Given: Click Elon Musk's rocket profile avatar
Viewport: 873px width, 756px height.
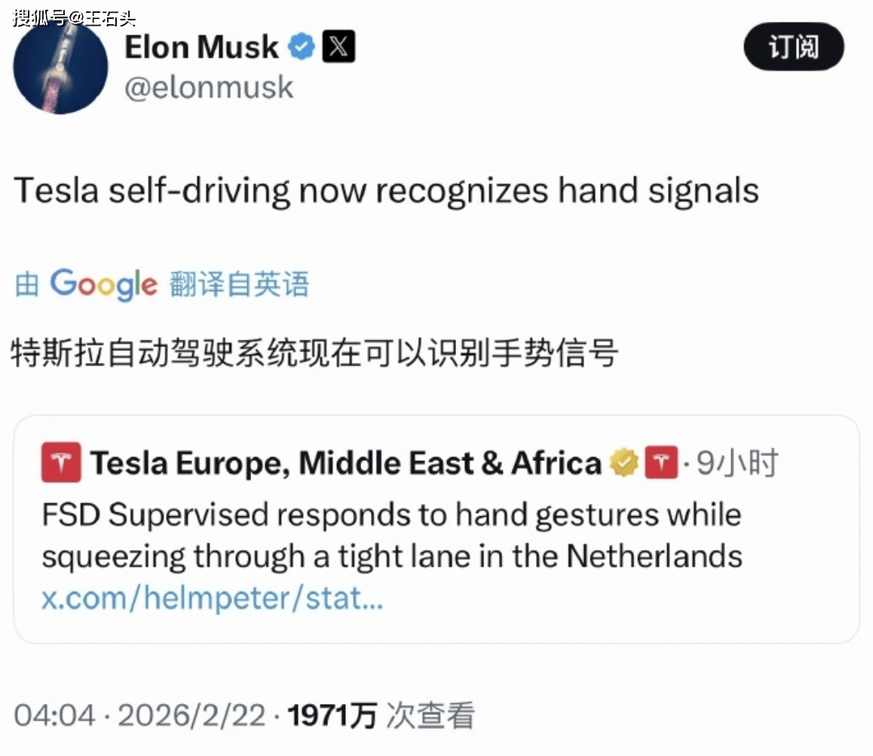Looking at the screenshot, I should pyautogui.click(x=61, y=66).
